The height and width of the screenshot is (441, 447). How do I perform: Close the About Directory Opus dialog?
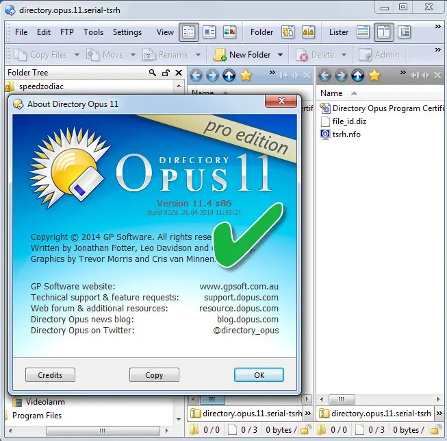[x=281, y=101]
